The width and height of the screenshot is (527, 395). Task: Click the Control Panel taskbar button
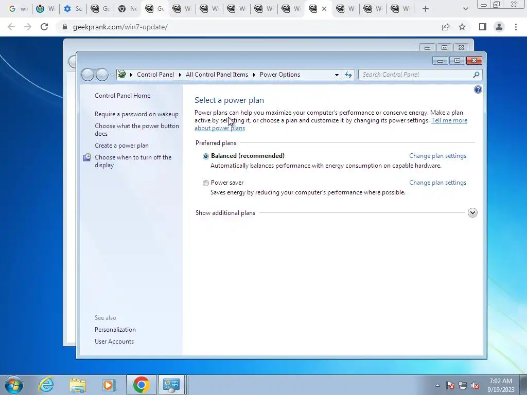tap(171, 385)
